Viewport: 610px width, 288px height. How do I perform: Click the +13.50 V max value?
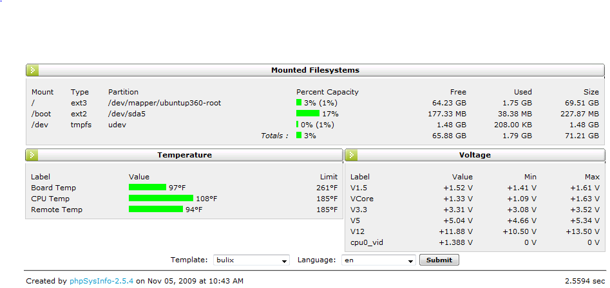(583, 231)
